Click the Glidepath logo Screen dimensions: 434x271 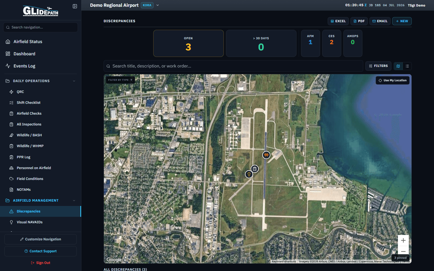(40, 11)
